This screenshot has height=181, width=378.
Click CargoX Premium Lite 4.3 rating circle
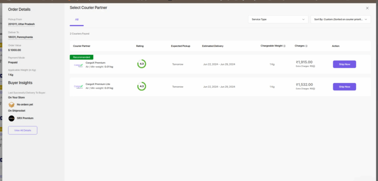[x=141, y=87]
